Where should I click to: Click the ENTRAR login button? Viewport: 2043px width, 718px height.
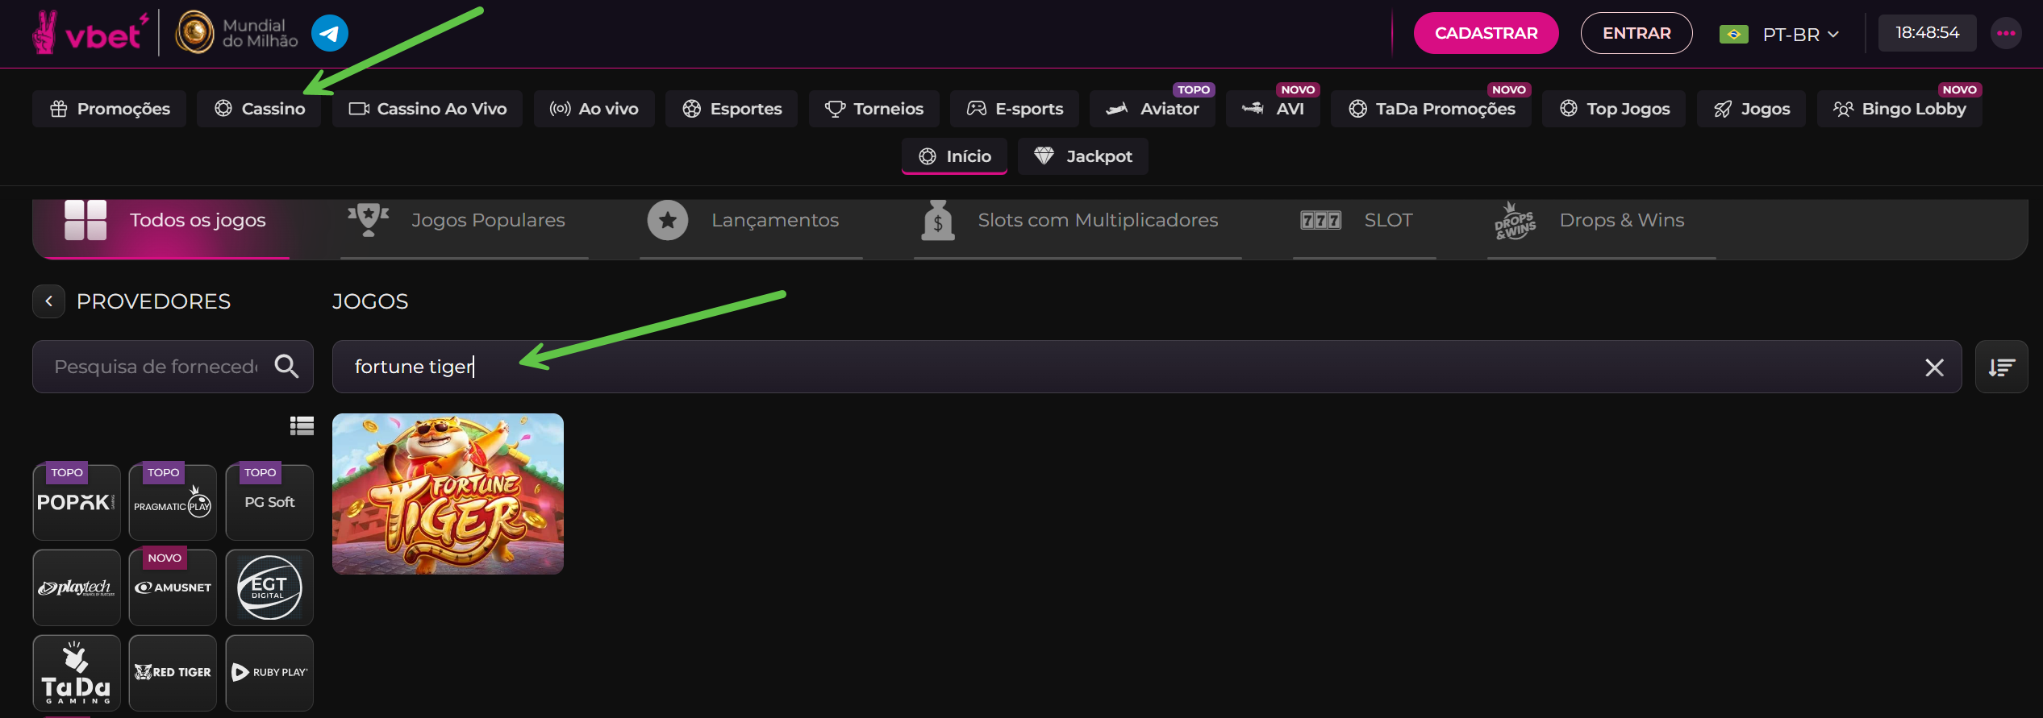(x=1636, y=33)
